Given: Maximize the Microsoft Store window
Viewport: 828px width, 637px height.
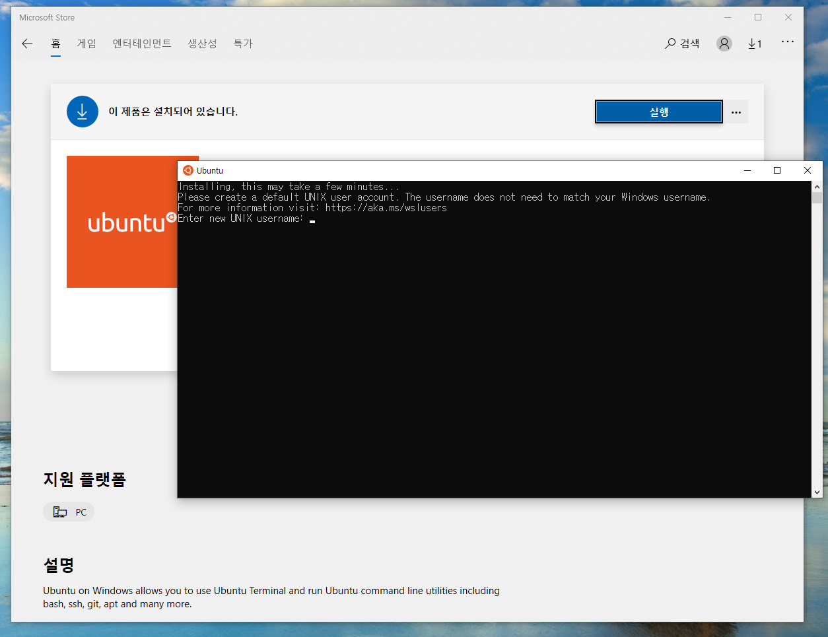Looking at the screenshot, I should coord(758,17).
